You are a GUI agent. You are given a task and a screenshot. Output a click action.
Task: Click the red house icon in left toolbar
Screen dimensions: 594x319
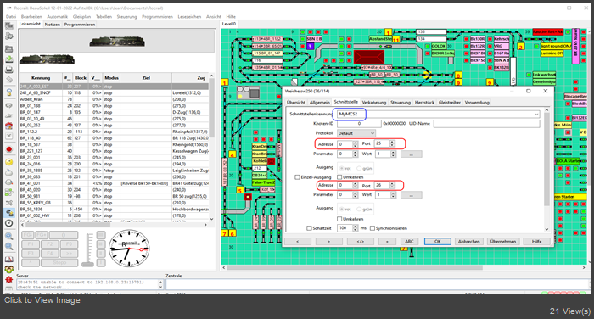click(x=9, y=126)
